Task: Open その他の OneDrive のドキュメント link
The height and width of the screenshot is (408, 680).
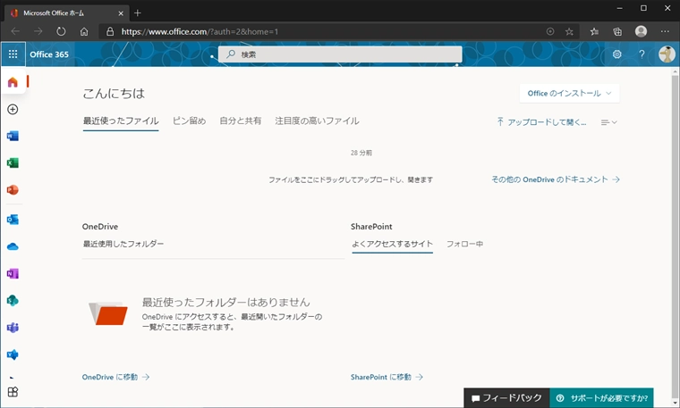Action: pos(556,179)
